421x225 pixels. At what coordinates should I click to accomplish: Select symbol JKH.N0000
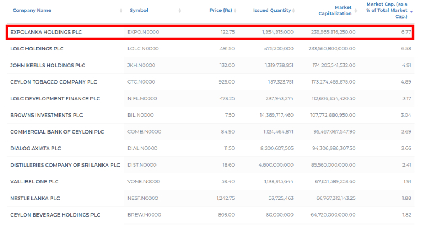(141, 65)
